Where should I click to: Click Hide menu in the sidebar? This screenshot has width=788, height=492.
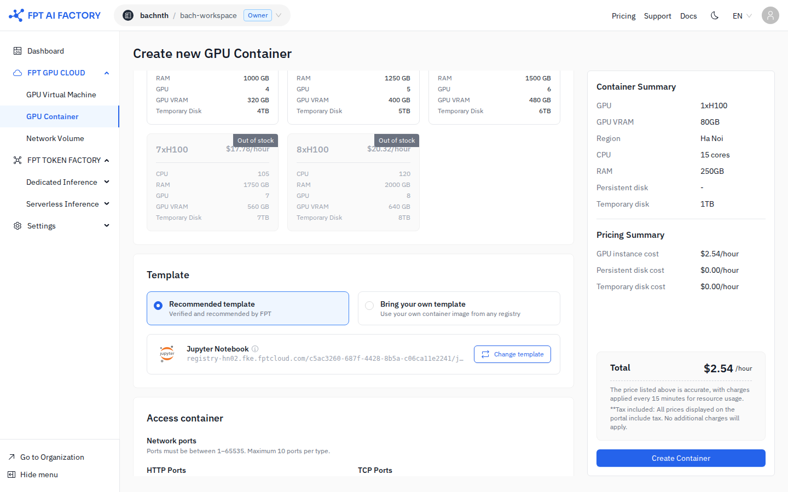point(39,475)
